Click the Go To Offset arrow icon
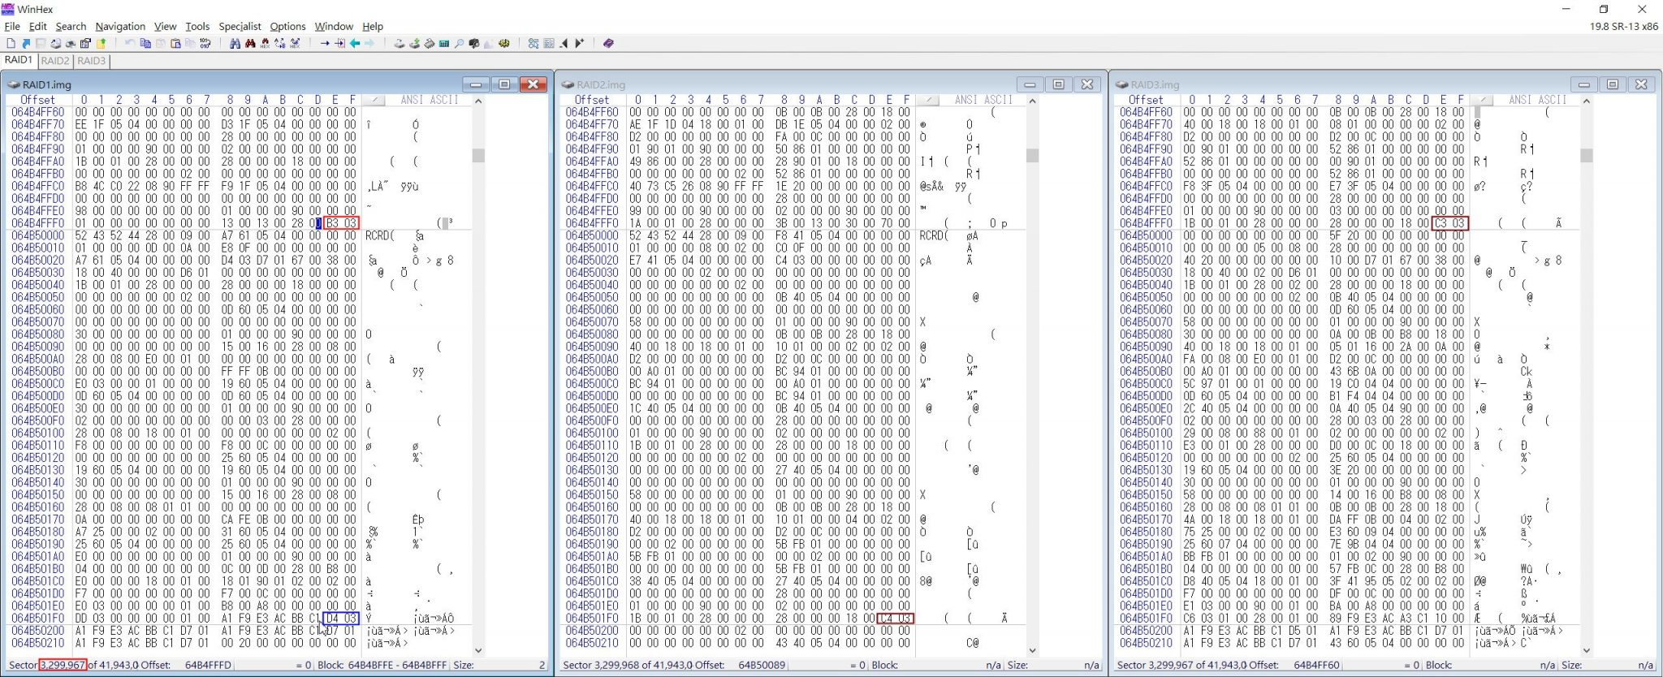 (325, 44)
